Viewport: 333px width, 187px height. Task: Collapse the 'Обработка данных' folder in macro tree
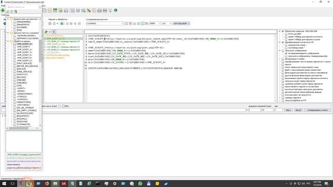tap(8, 41)
